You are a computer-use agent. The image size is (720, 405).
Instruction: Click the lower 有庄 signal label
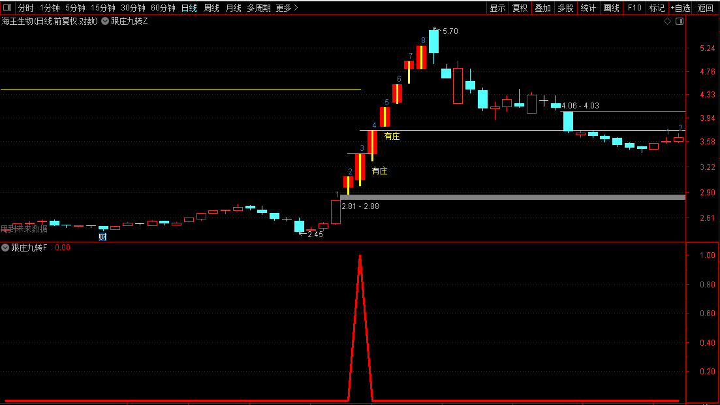click(379, 171)
